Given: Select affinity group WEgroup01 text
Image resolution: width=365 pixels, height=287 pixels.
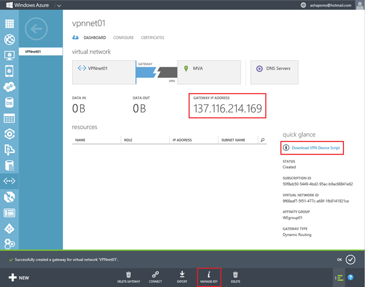Looking at the screenshot, I should (x=292, y=218).
